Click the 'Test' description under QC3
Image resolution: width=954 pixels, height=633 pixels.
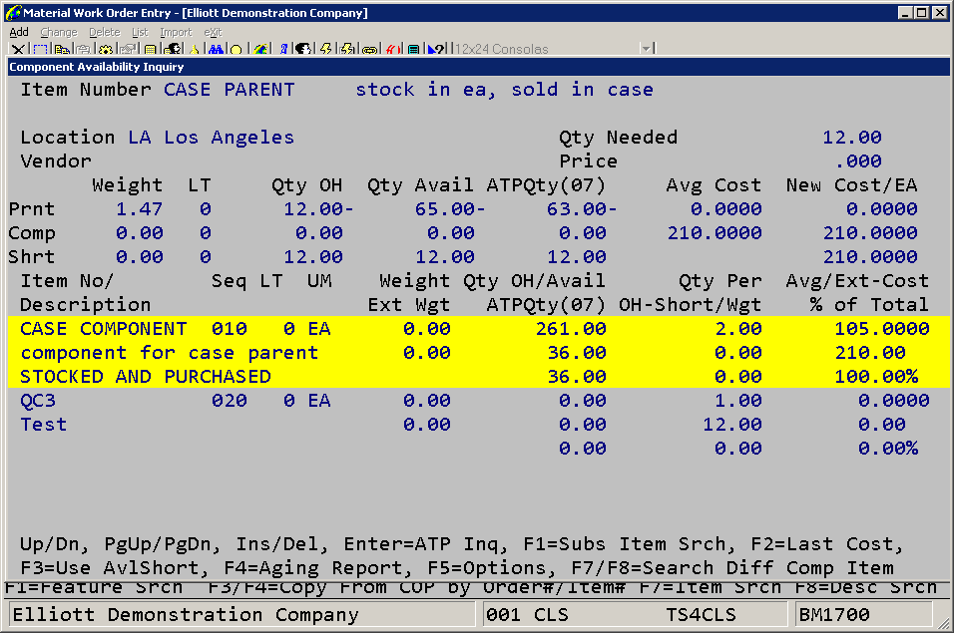point(43,424)
